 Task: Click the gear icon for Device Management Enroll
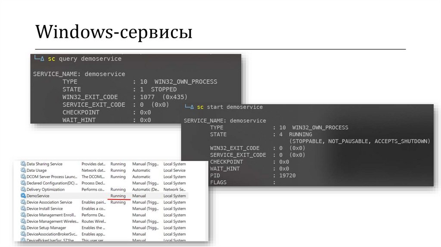coord(23,215)
